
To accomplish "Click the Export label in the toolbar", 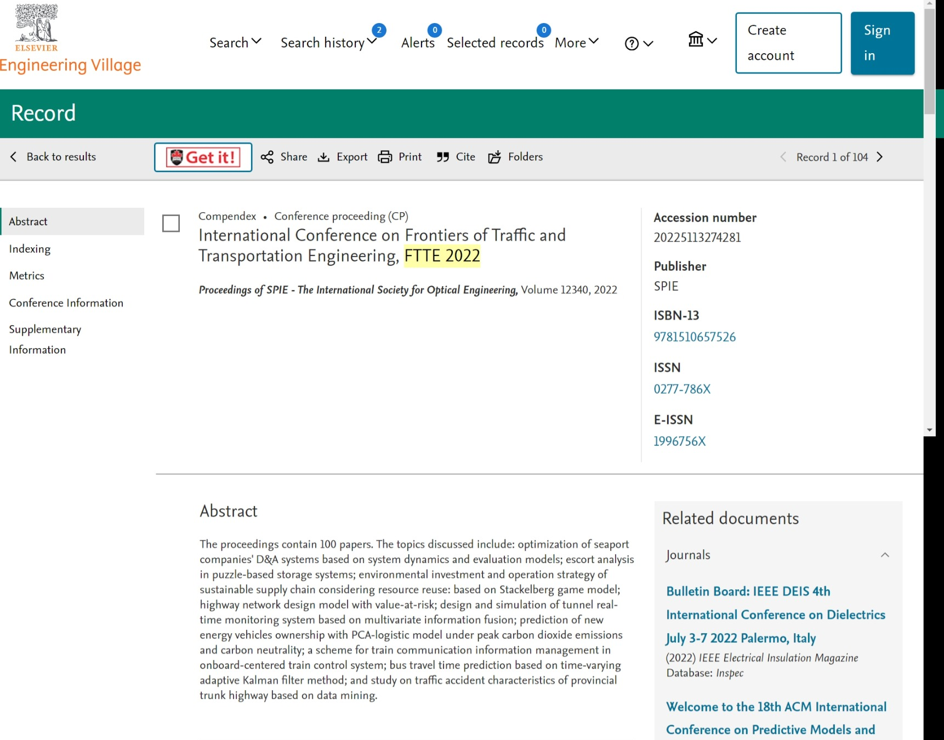I will tap(352, 157).
